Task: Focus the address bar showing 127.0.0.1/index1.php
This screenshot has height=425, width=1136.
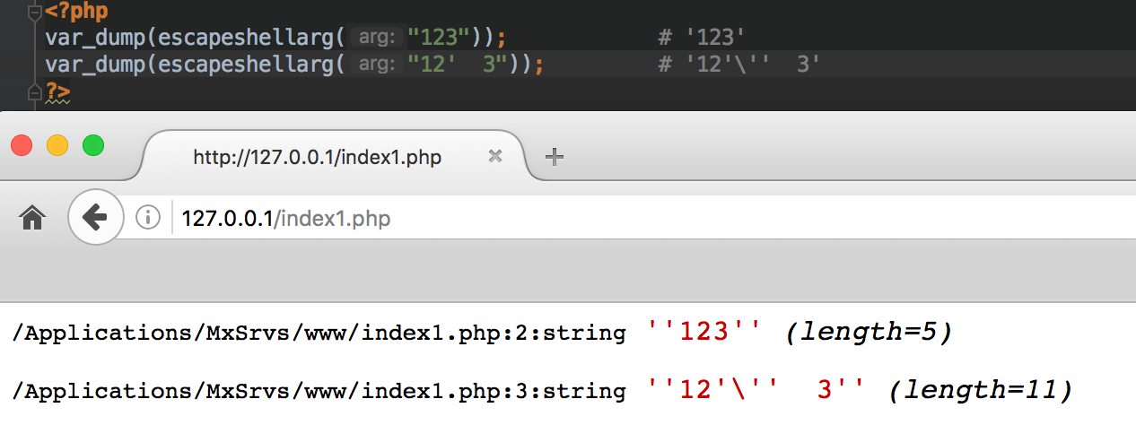Action: point(628,218)
